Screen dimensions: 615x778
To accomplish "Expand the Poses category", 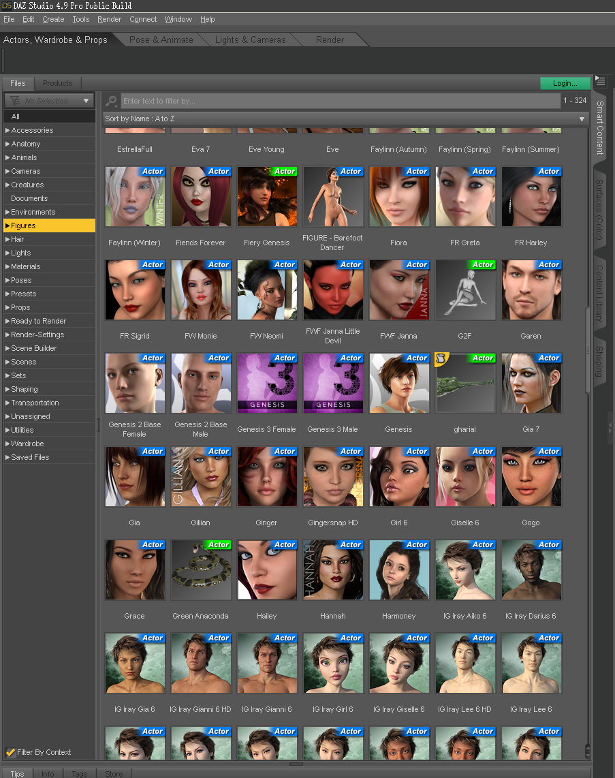I will pos(7,280).
